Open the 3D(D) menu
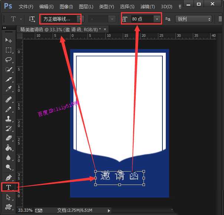 point(167,7)
